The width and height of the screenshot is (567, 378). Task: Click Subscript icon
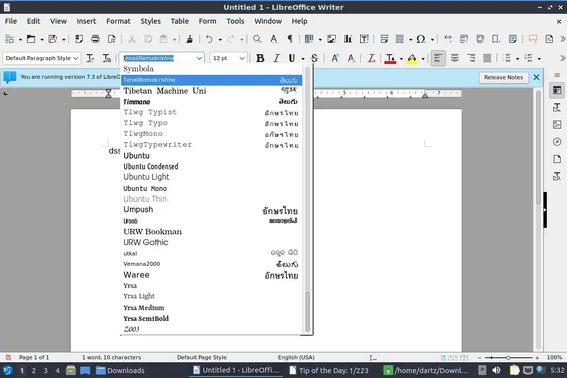pyautogui.click(x=351, y=58)
